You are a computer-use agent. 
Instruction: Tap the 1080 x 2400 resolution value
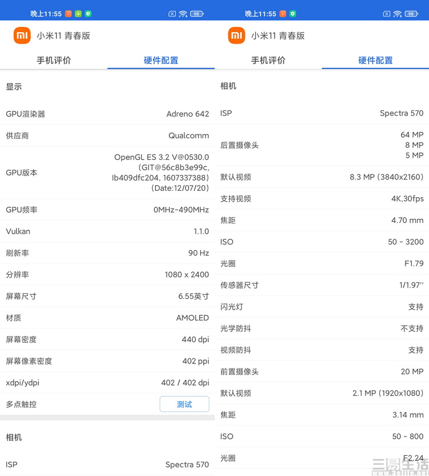tap(187, 274)
